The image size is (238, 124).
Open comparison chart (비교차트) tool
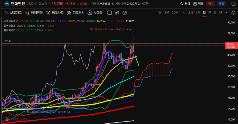click(x=55, y=13)
